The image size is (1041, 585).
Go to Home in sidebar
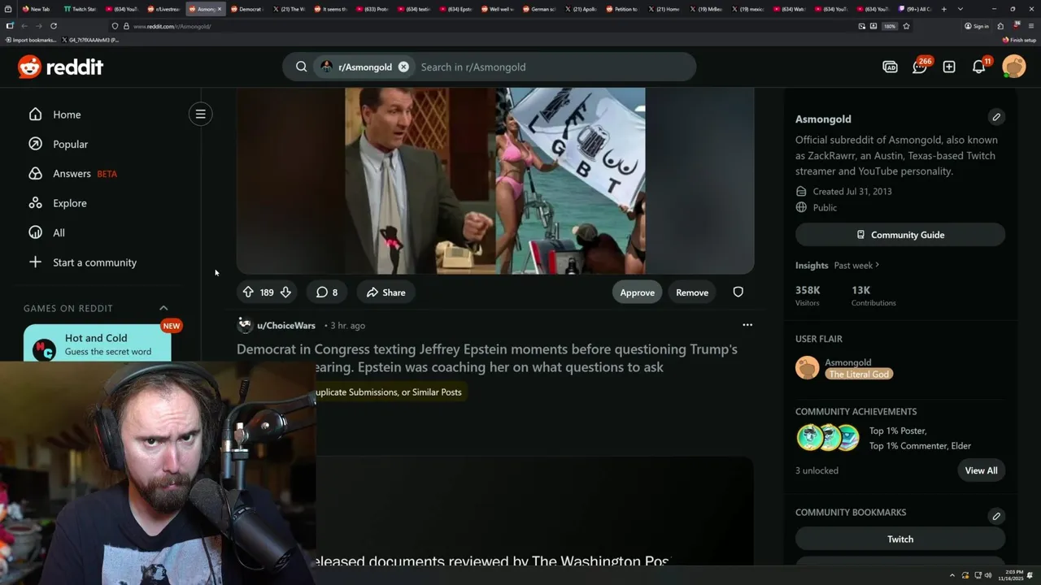point(67,115)
